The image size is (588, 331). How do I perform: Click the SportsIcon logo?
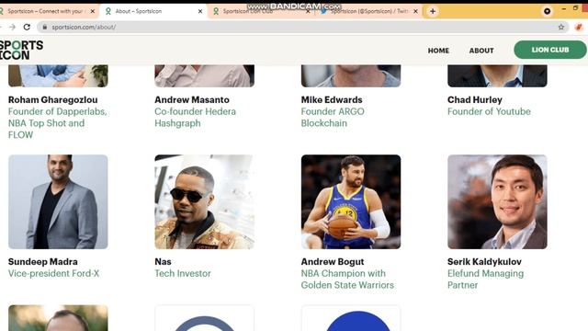(21, 50)
